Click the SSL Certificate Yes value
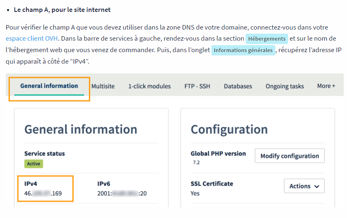This screenshot has width=347, height=218. (195, 193)
